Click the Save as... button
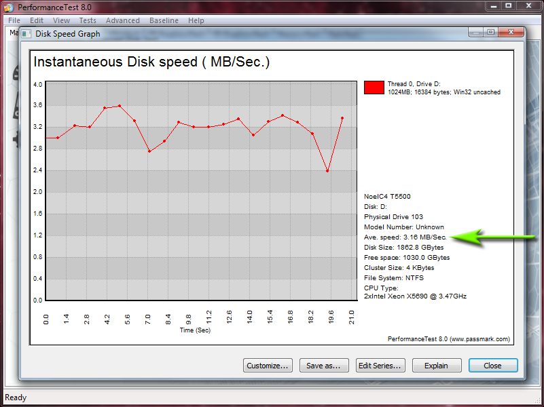Viewport: 544px width, 407px height. 324,366
